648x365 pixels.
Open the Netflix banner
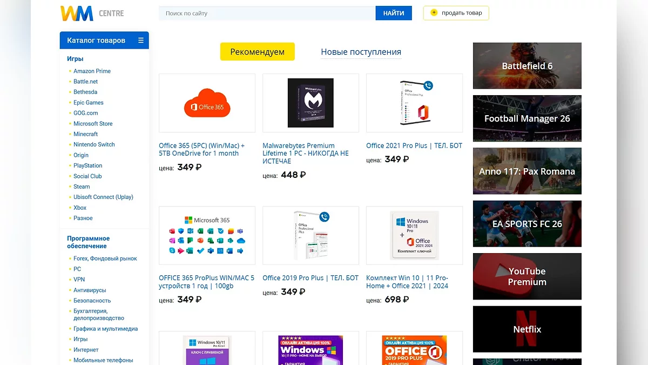click(x=527, y=329)
